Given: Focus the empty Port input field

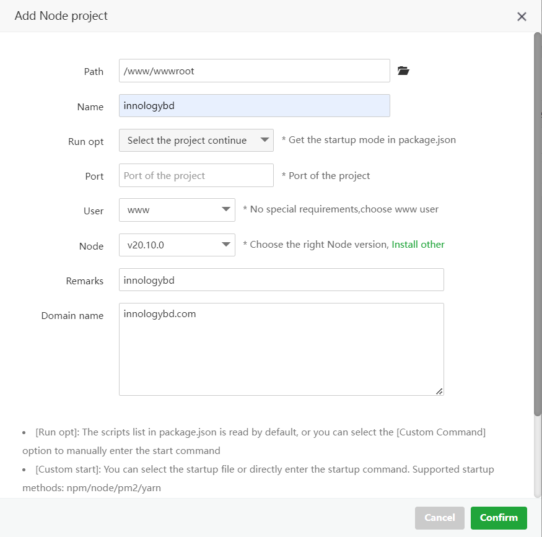Looking at the screenshot, I should [x=196, y=176].
